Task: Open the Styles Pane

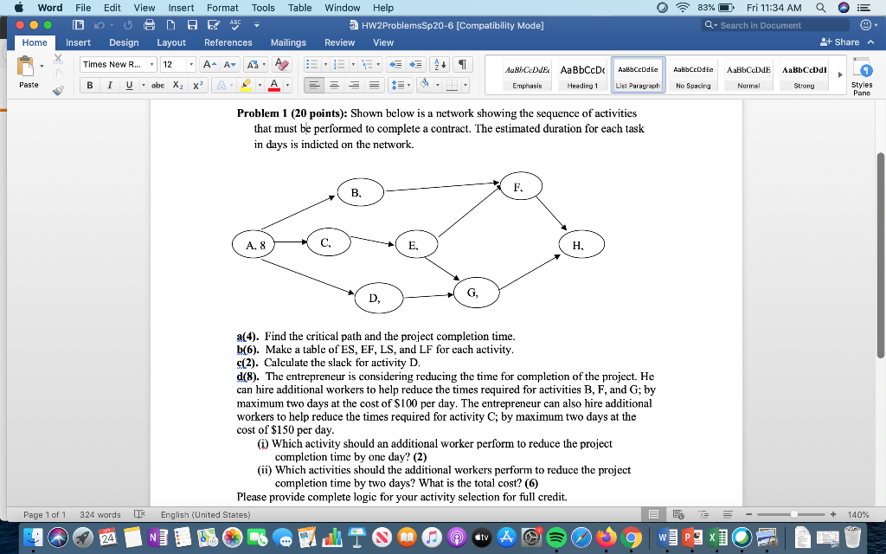Action: coord(862,76)
